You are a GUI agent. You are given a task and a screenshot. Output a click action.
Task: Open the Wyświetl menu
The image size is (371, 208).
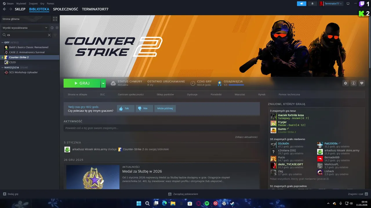(x=21, y=3)
